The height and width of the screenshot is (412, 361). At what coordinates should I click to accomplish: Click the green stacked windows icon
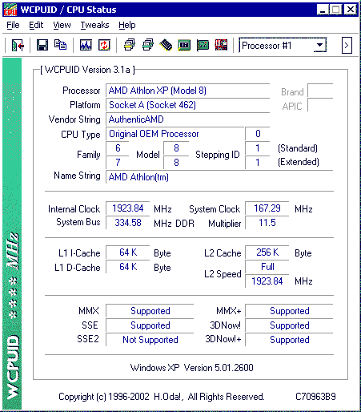point(148,45)
